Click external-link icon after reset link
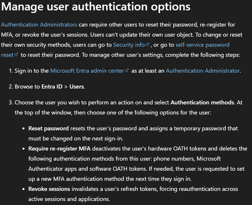The width and height of the screenshot is (252, 205). coord(16,54)
